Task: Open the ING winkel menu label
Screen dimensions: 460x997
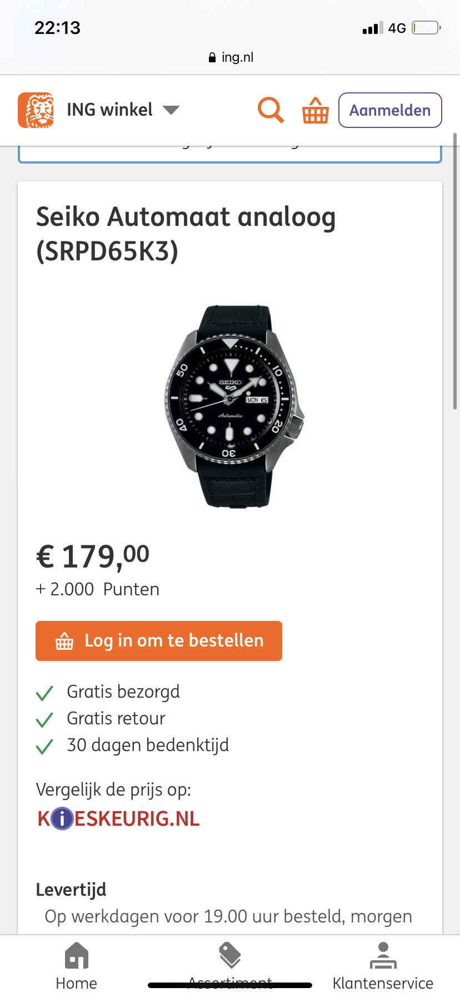Action: 109,110
